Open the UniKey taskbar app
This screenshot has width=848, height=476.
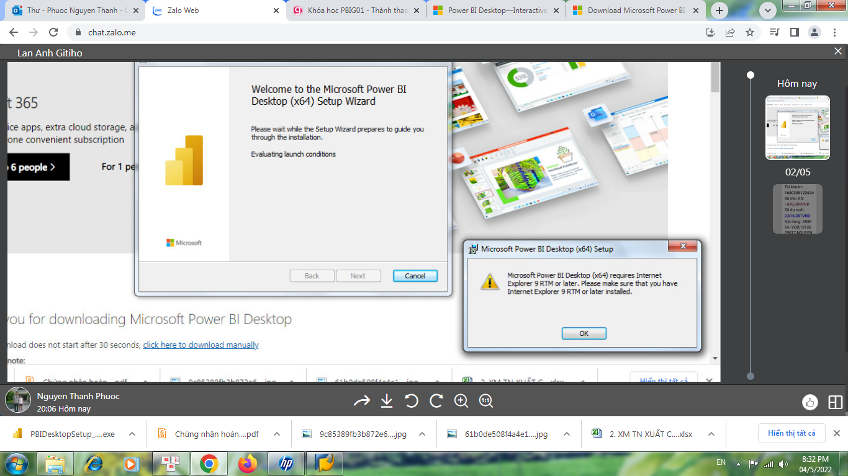click(170, 463)
